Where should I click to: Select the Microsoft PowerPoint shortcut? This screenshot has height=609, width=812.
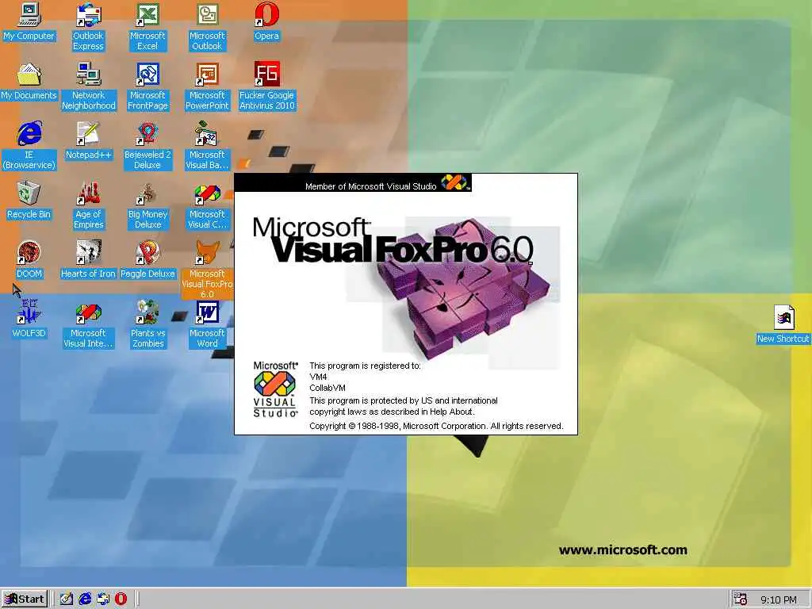tap(207, 86)
